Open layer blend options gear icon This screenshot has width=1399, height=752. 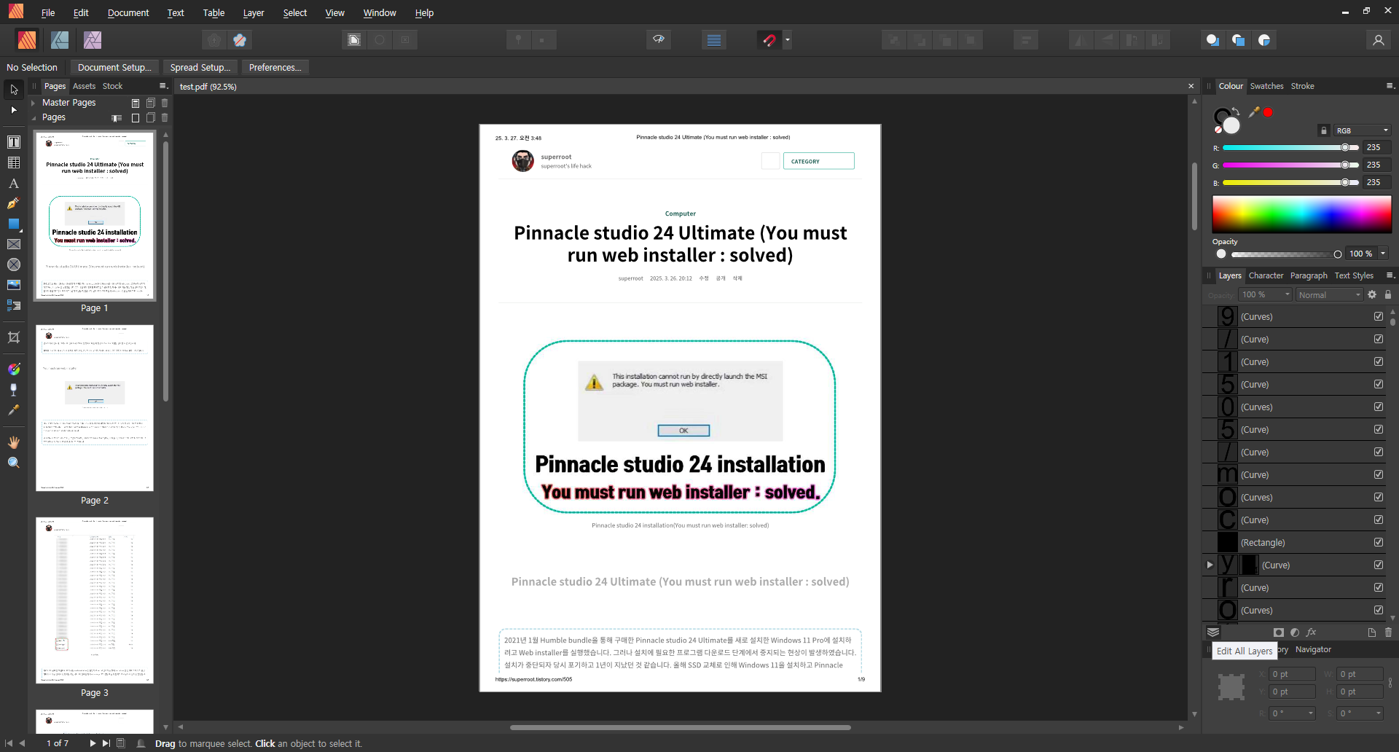(x=1372, y=294)
